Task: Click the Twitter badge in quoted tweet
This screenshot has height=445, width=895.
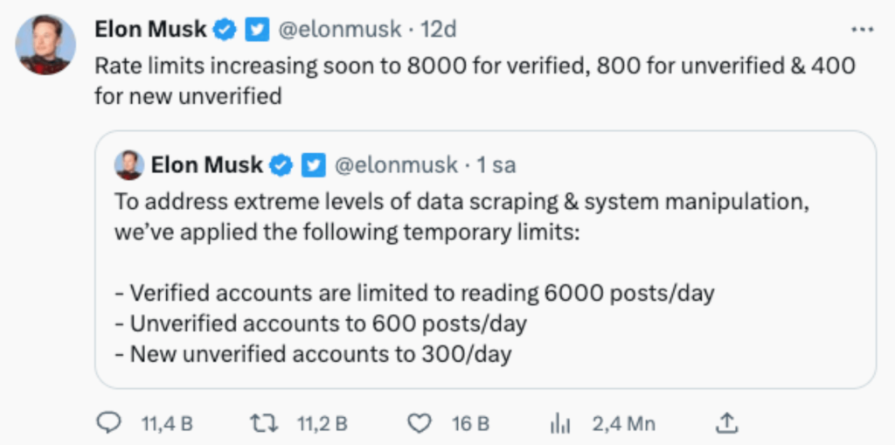Action: pos(312,164)
